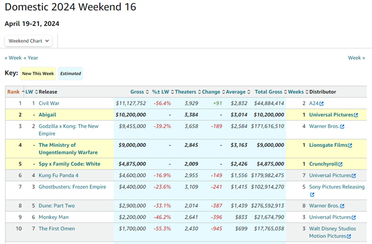Open Lionsgate Films distributor link
This screenshot has height=244, width=372.
[x=328, y=145]
